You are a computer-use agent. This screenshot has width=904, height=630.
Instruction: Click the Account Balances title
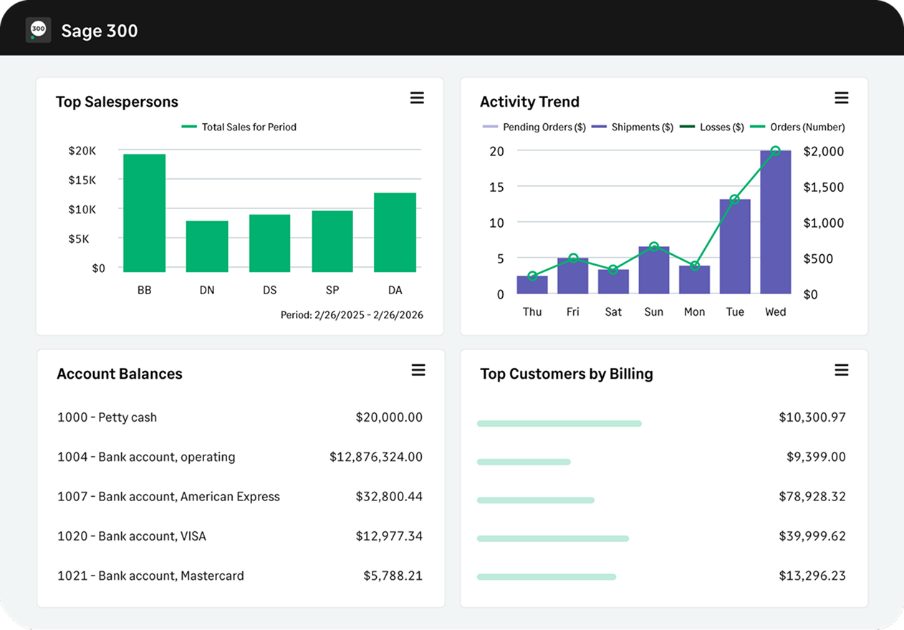coord(120,374)
